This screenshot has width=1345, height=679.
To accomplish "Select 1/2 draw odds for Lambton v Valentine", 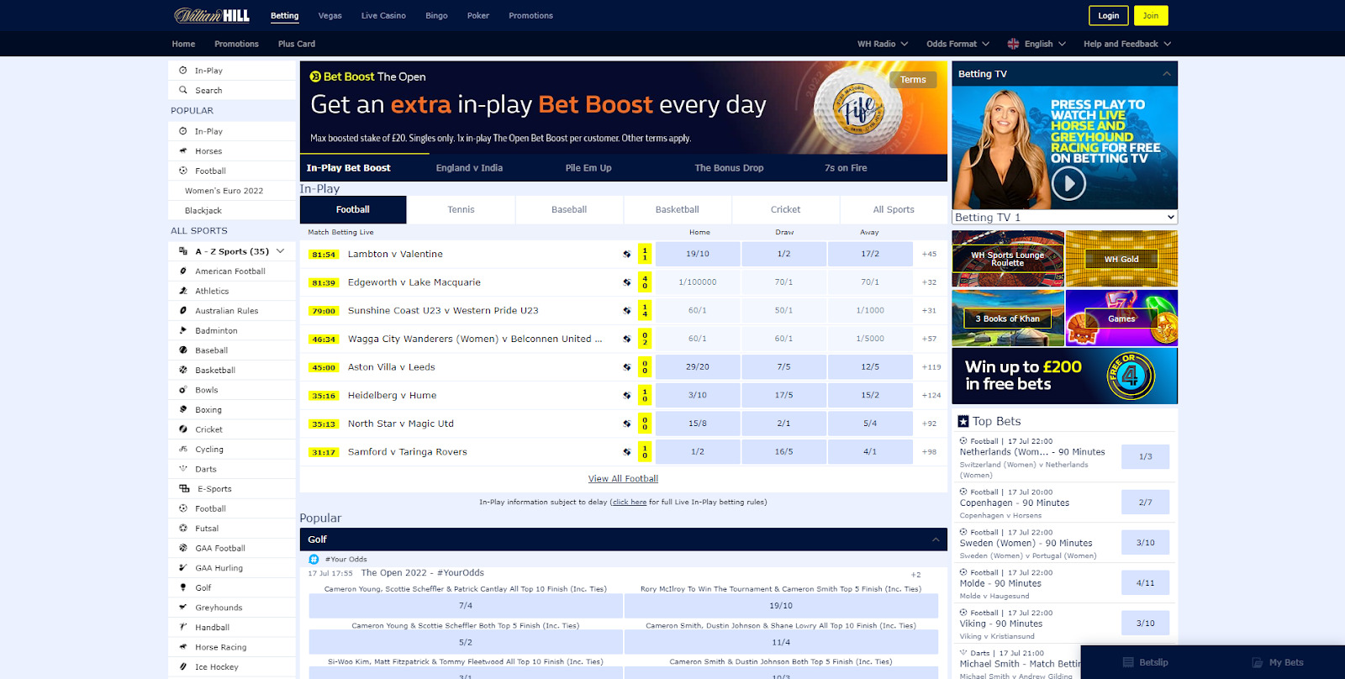I will point(783,254).
